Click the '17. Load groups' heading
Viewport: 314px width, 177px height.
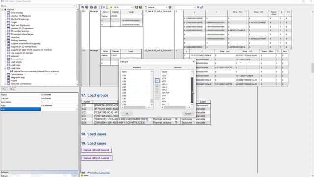[x=95, y=95]
